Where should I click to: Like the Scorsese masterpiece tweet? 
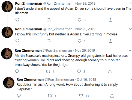tap(79, 71)
